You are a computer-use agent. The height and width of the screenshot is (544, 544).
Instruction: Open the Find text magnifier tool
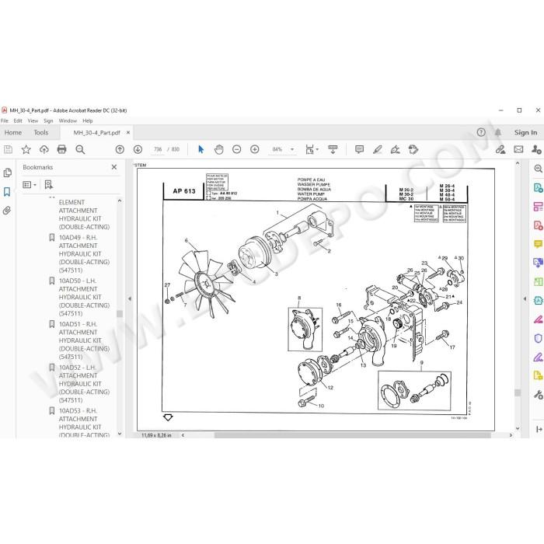(x=80, y=149)
